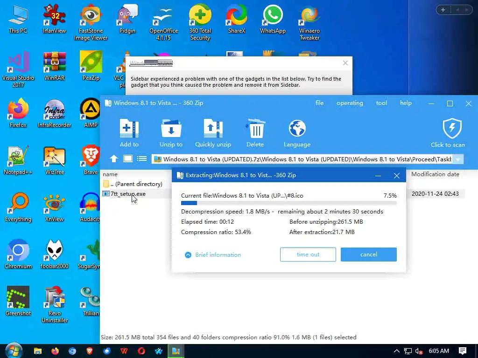Switch to list view in 360 Zip
Image resolution: width=478 pixels, height=358 pixels.
coord(142,158)
